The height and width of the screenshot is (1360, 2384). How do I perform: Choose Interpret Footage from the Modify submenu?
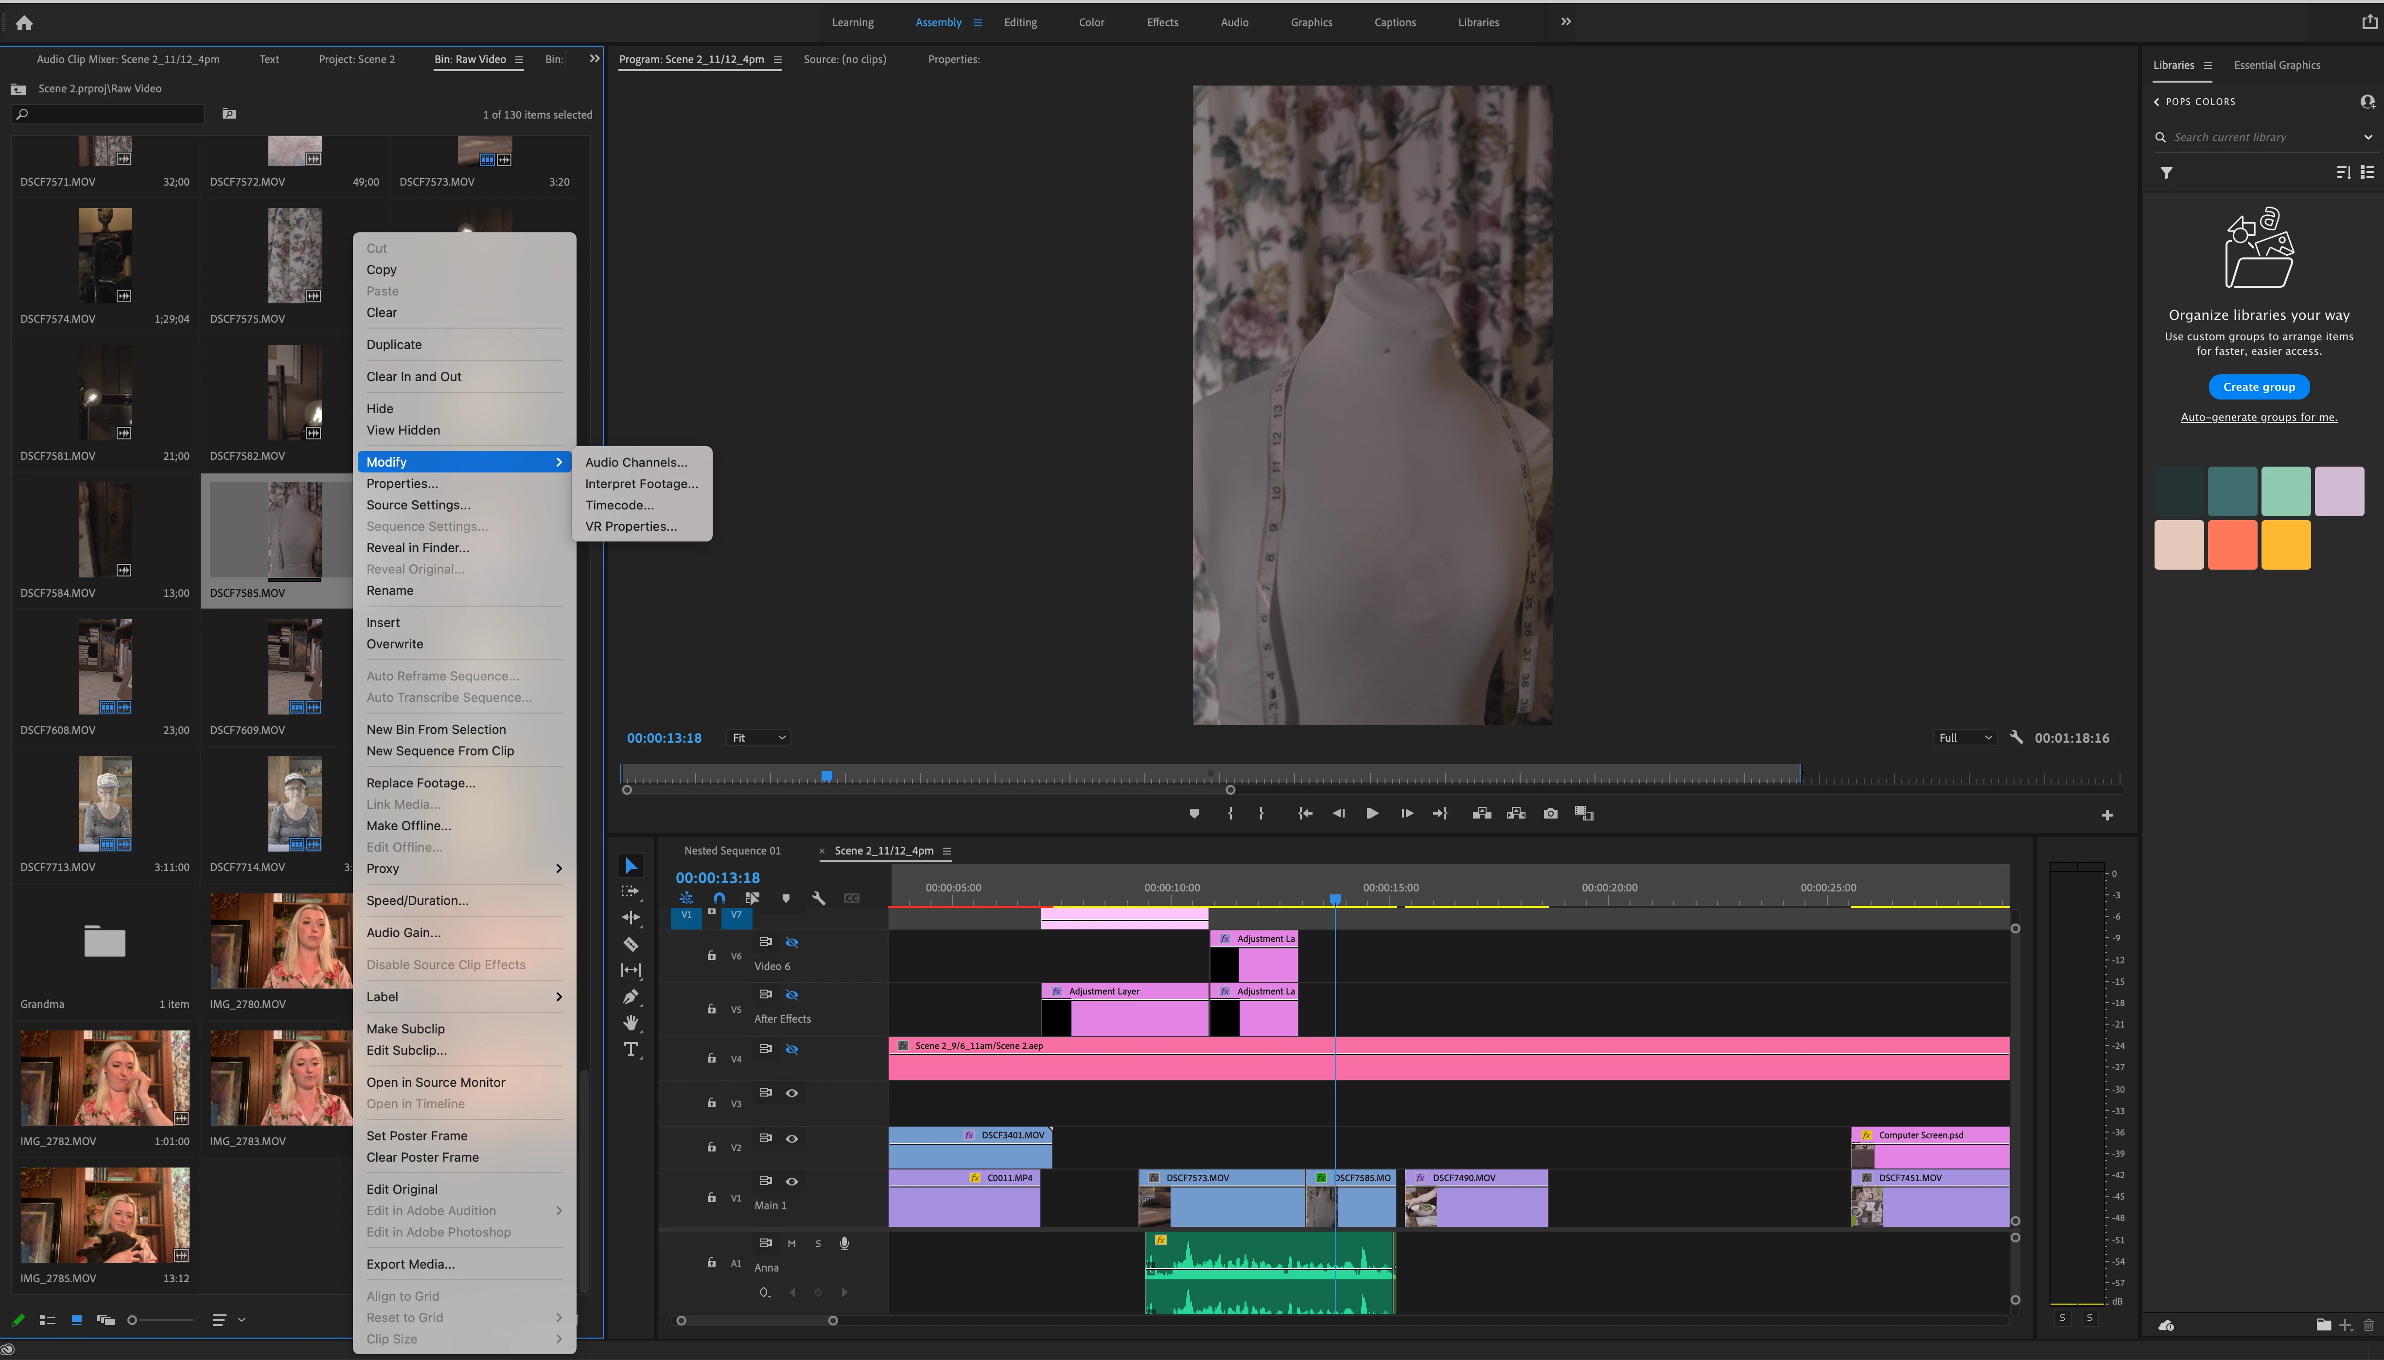pyautogui.click(x=641, y=484)
